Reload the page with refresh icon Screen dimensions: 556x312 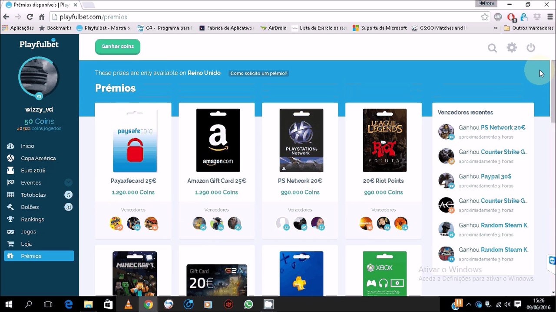tap(30, 17)
